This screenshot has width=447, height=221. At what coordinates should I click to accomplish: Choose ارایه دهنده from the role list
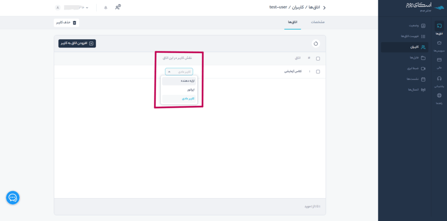pyautogui.click(x=179, y=81)
